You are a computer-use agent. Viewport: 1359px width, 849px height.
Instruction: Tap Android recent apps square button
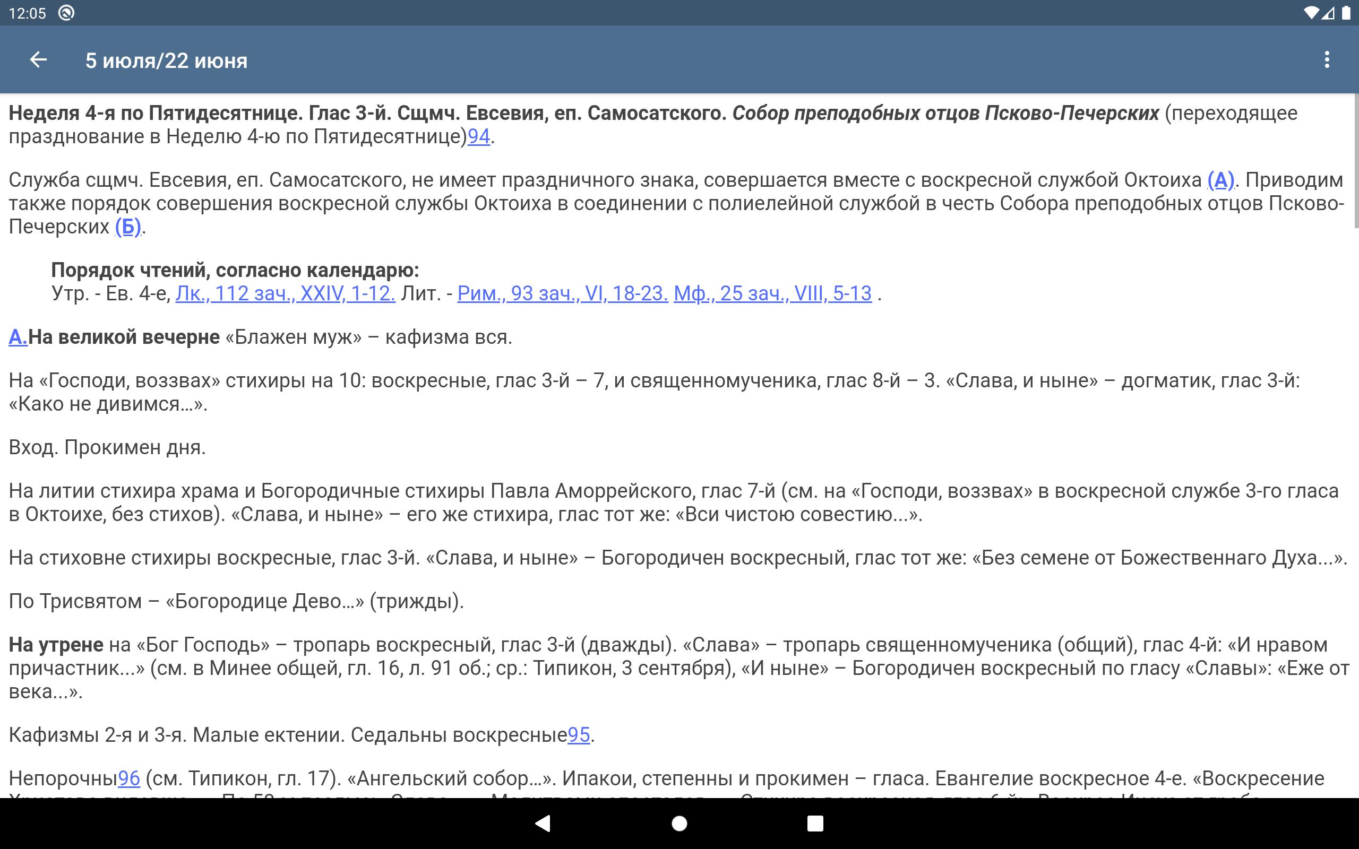tap(815, 824)
